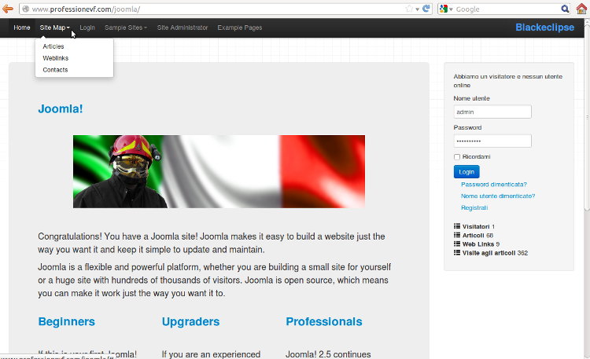Click the search magnifier icon
Viewport: 590px width, 359px height.
click(565, 9)
